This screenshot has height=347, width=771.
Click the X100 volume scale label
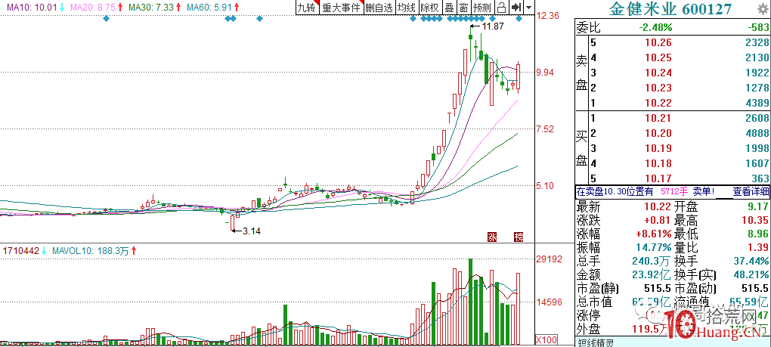click(545, 339)
